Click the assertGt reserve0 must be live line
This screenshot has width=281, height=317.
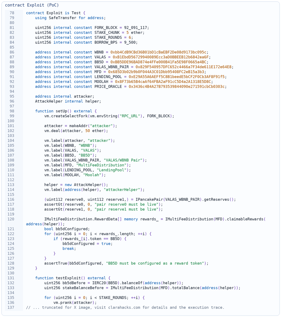103,204
